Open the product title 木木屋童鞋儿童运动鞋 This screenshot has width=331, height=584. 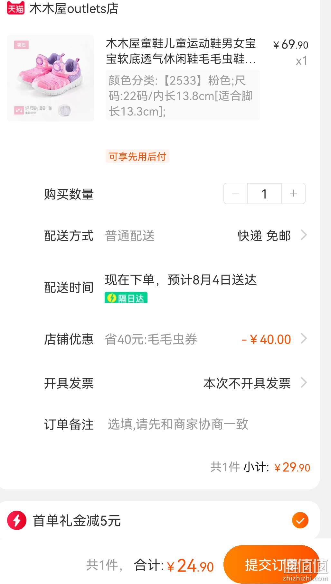click(181, 51)
